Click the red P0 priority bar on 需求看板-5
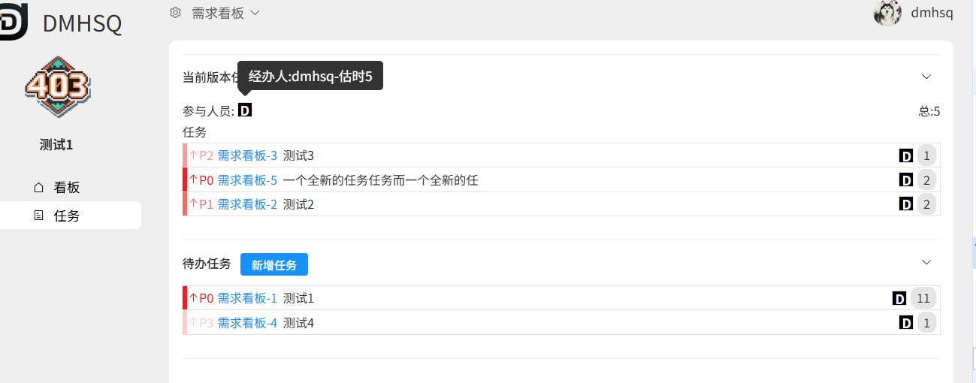 click(x=185, y=180)
